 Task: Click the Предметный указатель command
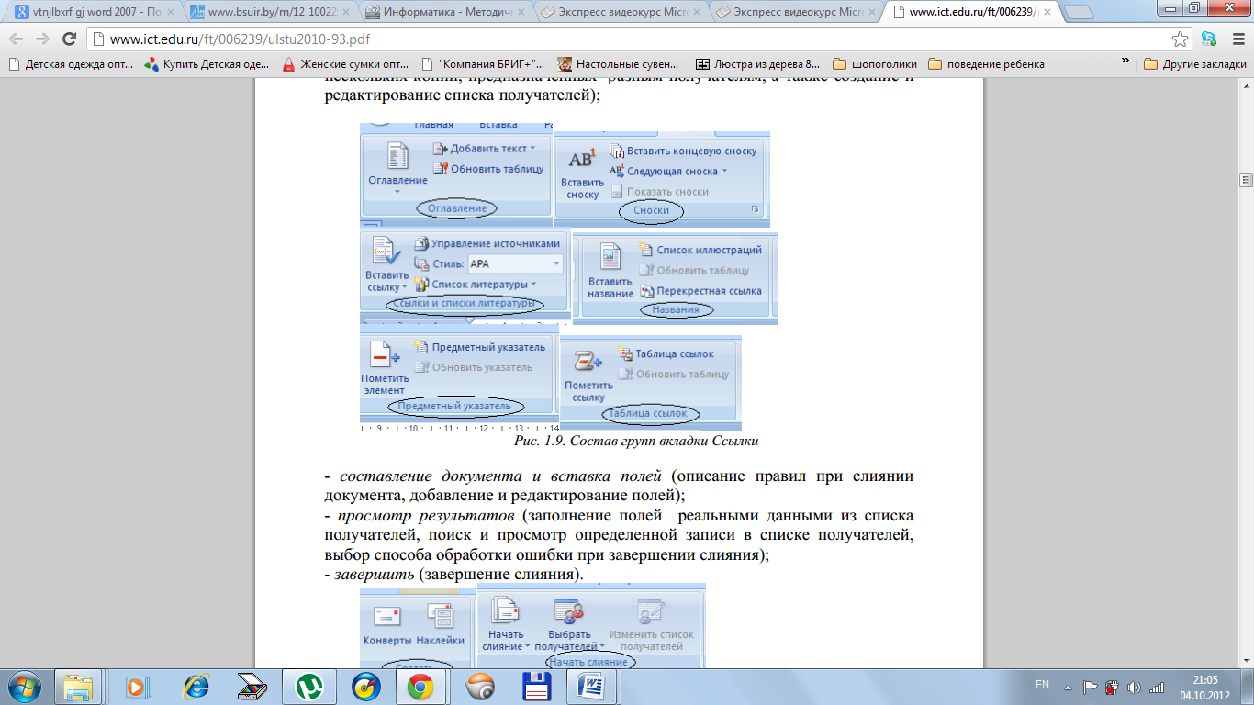[x=479, y=347]
